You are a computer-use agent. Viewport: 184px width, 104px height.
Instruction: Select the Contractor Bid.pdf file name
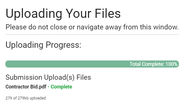[x=26, y=87]
